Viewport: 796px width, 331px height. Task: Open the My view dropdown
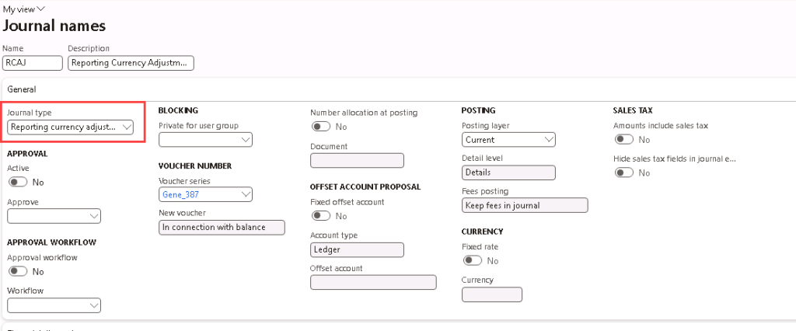coord(24,8)
